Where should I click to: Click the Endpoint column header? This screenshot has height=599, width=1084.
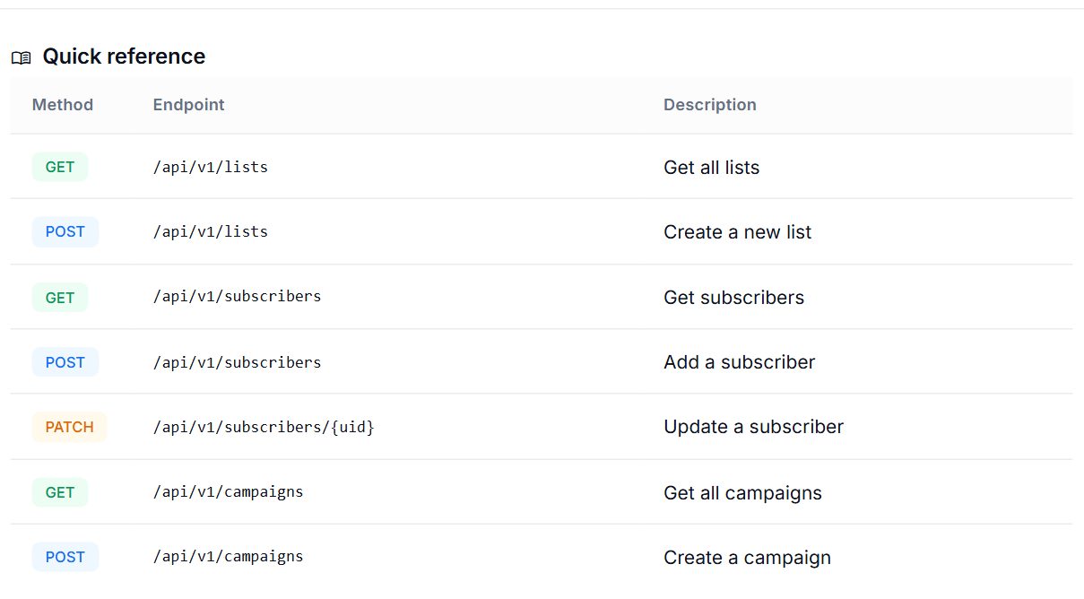tap(189, 105)
